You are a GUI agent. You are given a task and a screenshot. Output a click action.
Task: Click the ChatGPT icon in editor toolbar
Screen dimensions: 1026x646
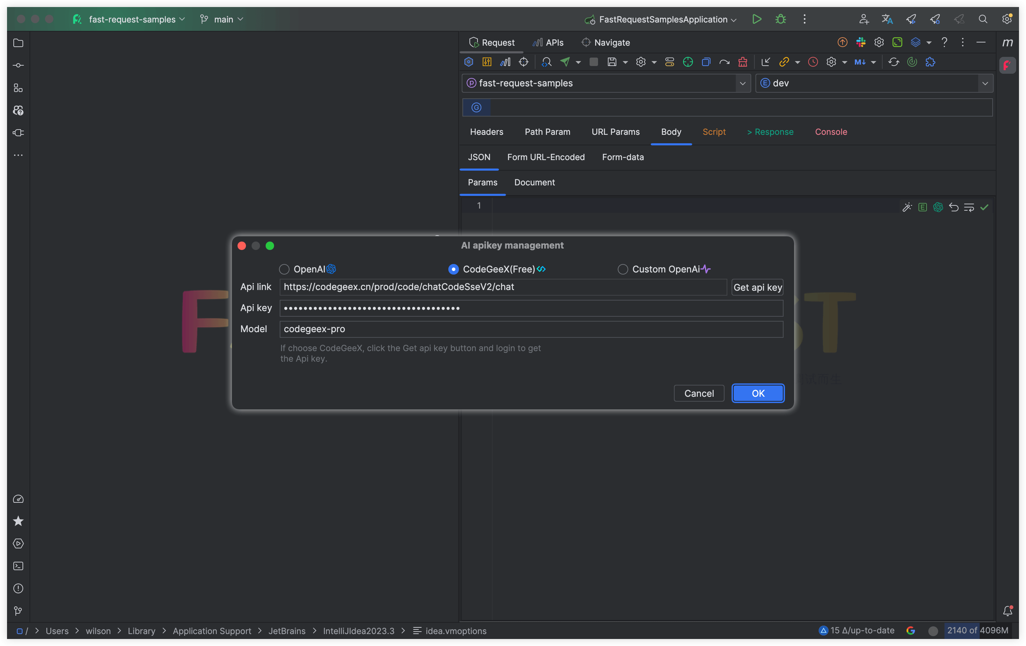pyautogui.click(x=938, y=207)
